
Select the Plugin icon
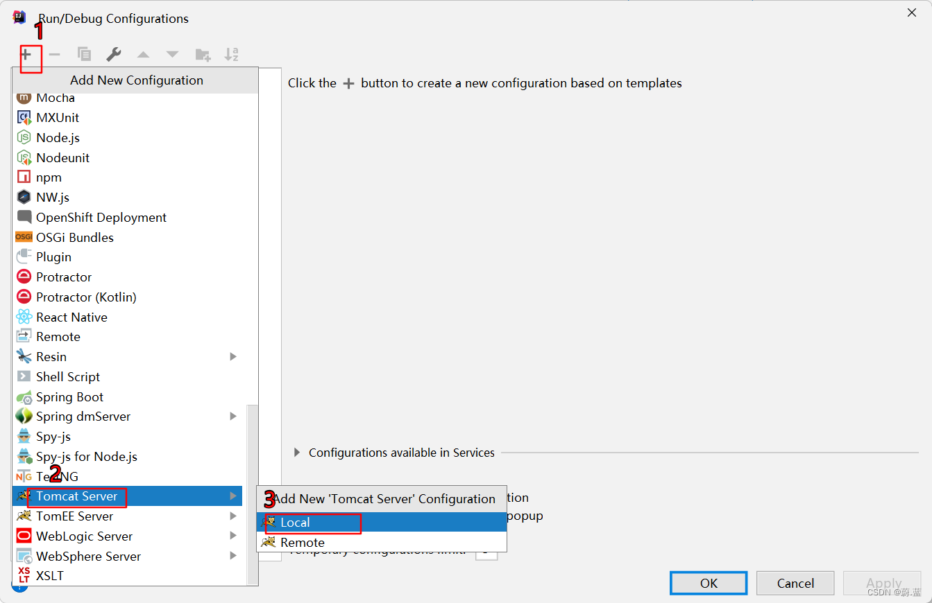(x=24, y=257)
